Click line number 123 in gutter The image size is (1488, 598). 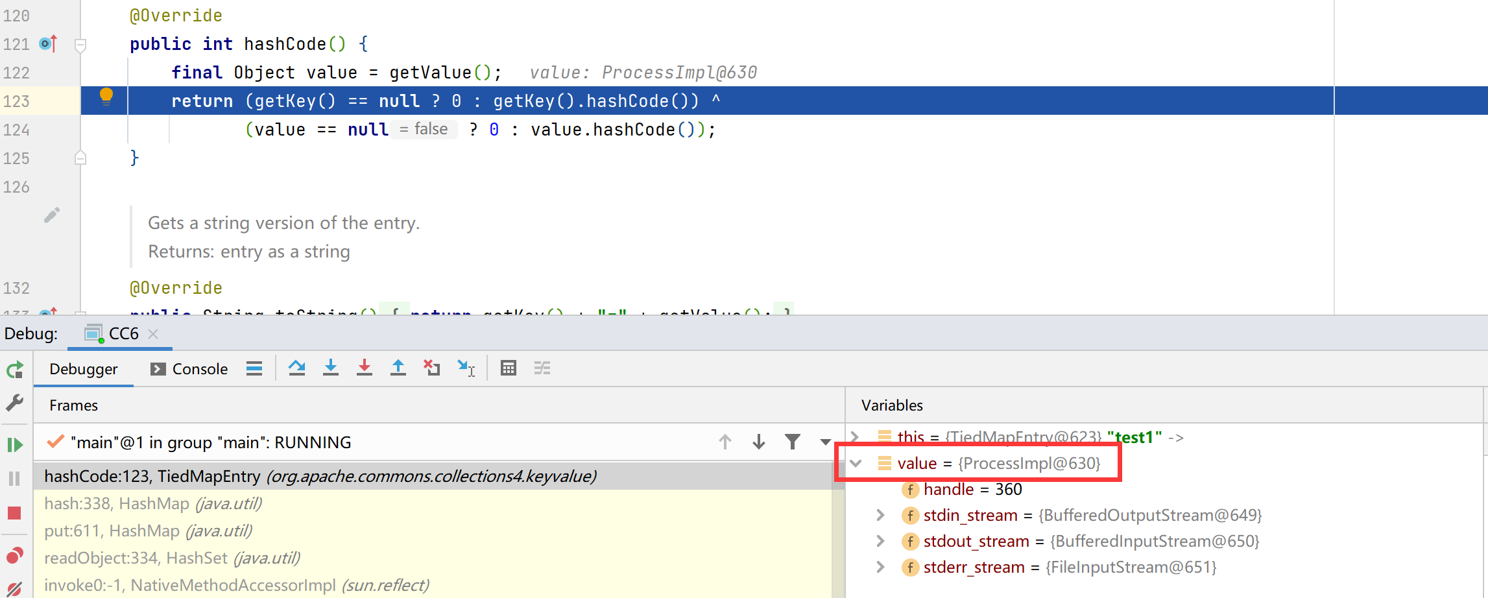click(x=16, y=101)
